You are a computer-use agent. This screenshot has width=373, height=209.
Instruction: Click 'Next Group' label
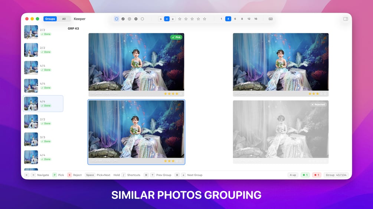pos(195,175)
